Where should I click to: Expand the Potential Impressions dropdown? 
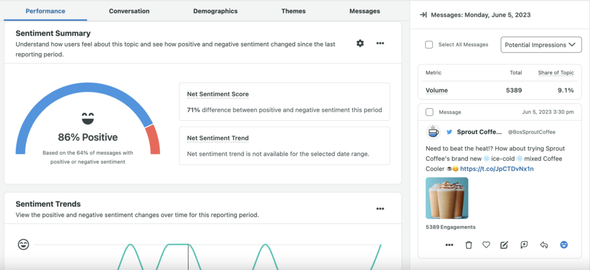coord(541,45)
